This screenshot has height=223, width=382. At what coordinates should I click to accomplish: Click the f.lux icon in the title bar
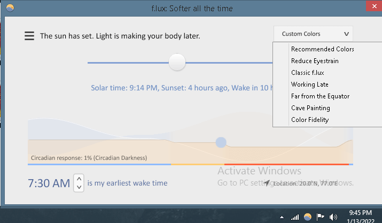click(10, 8)
